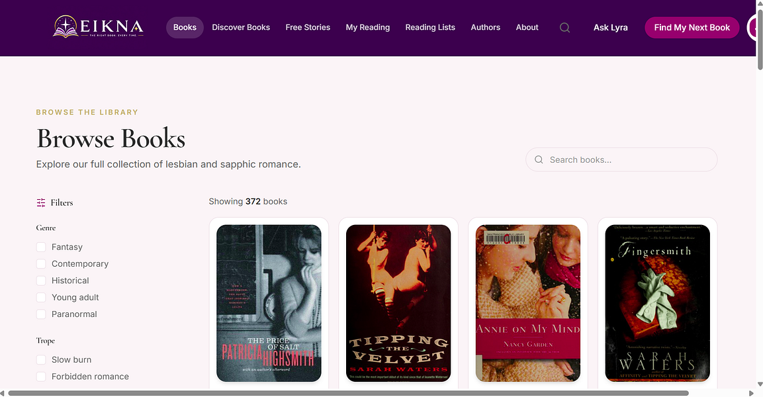Click magnifier icon inside Search books field
This screenshot has height=397, width=763.
[x=539, y=159]
